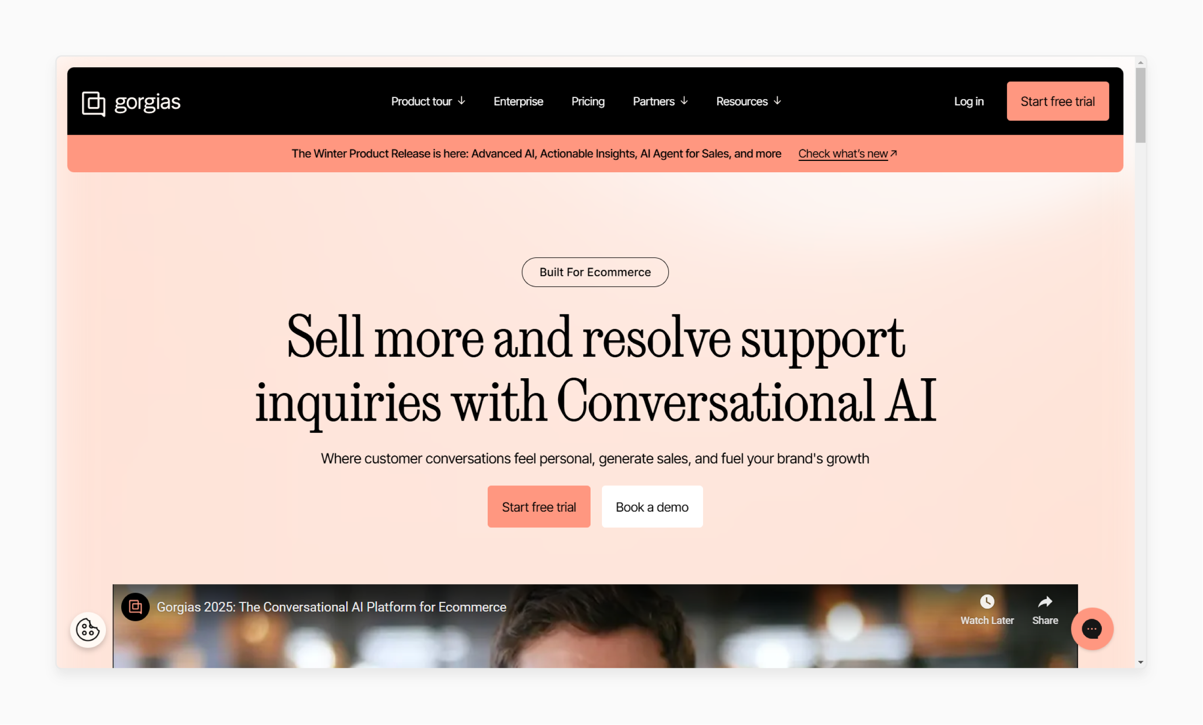Click the cookie settings icon
The height and width of the screenshot is (725, 1203).
point(87,629)
